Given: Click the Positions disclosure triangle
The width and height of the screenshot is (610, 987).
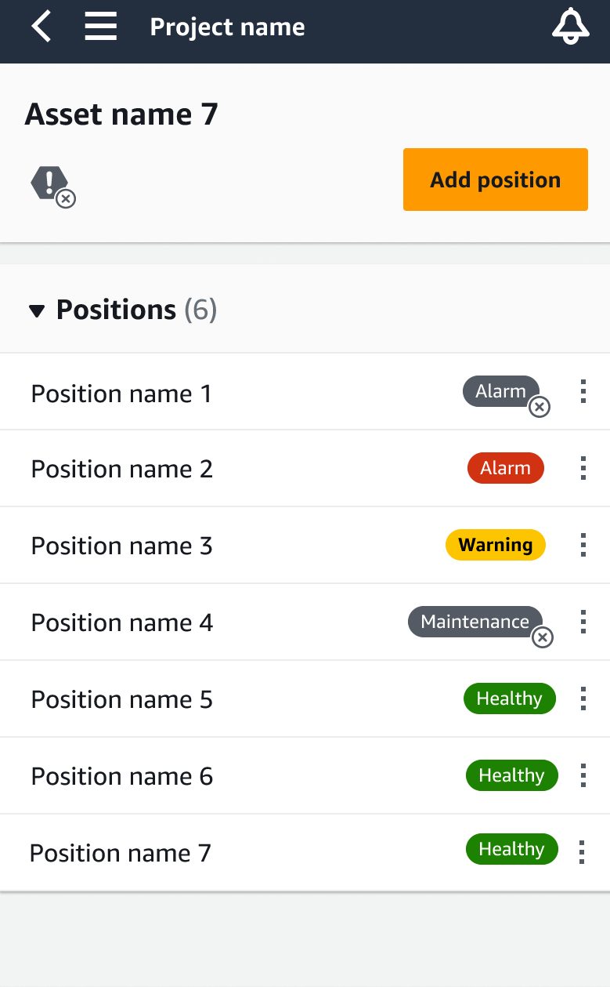Looking at the screenshot, I should coord(37,310).
